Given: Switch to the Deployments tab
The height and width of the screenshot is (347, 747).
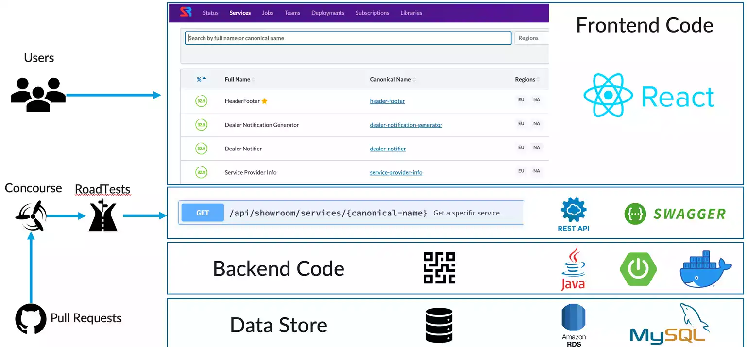Looking at the screenshot, I should pos(328,13).
